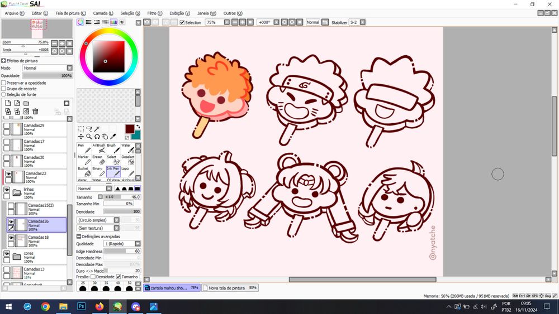The width and height of the screenshot is (559, 314).
Task: Click the Normal view mode toolbar button
Action: 312,22
